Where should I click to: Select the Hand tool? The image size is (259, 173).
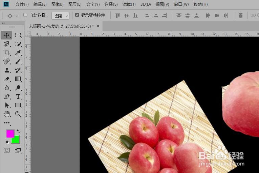coord(7,114)
